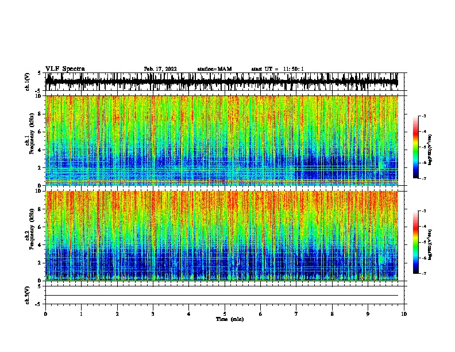Click the '-3' label on ch.2 colorbar
The width and height of the screenshot is (455, 352).
423,211
